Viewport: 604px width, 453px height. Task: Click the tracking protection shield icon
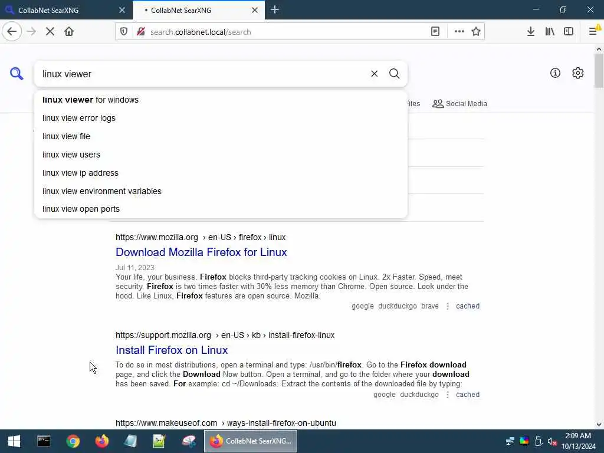point(124,32)
